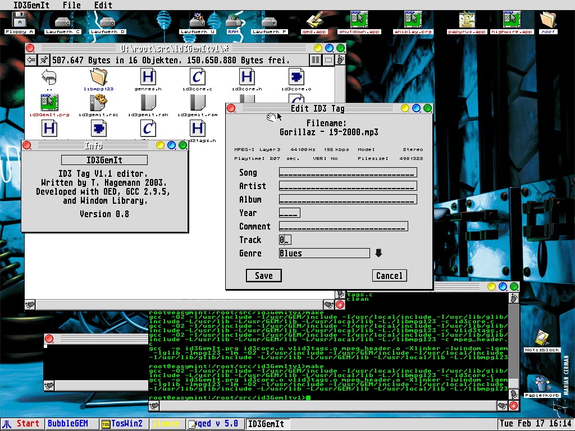
Task: Select the genres.h file icon
Action: 148,80
